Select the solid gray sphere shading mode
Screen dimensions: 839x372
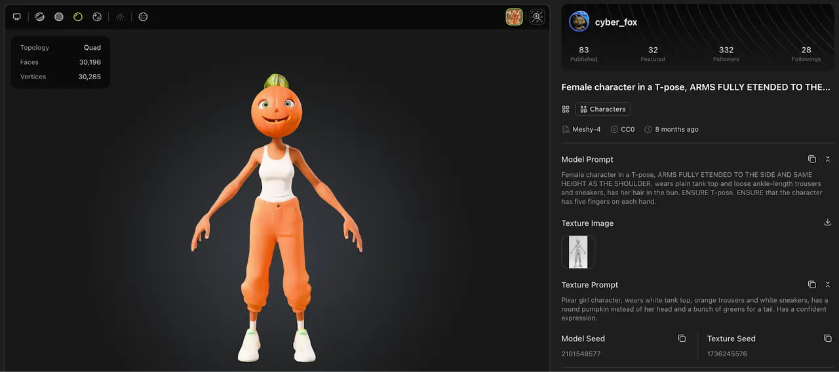pos(59,17)
